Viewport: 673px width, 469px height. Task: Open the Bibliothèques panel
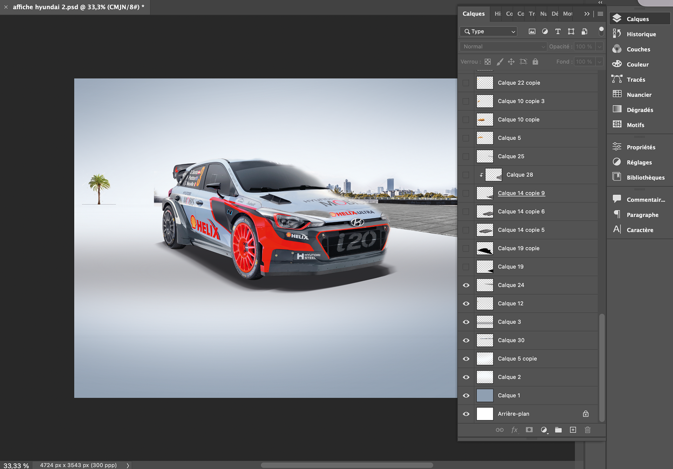(645, 177)
